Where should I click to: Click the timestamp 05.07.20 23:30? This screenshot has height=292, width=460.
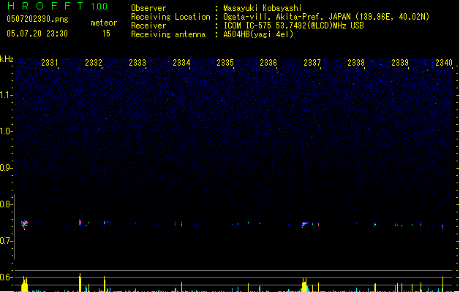coord(37,34)
